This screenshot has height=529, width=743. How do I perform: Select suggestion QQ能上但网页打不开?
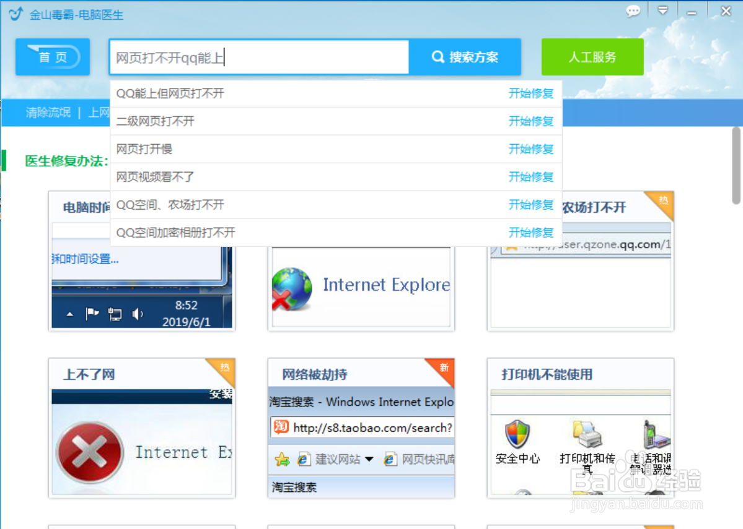(x=170, y=93)
